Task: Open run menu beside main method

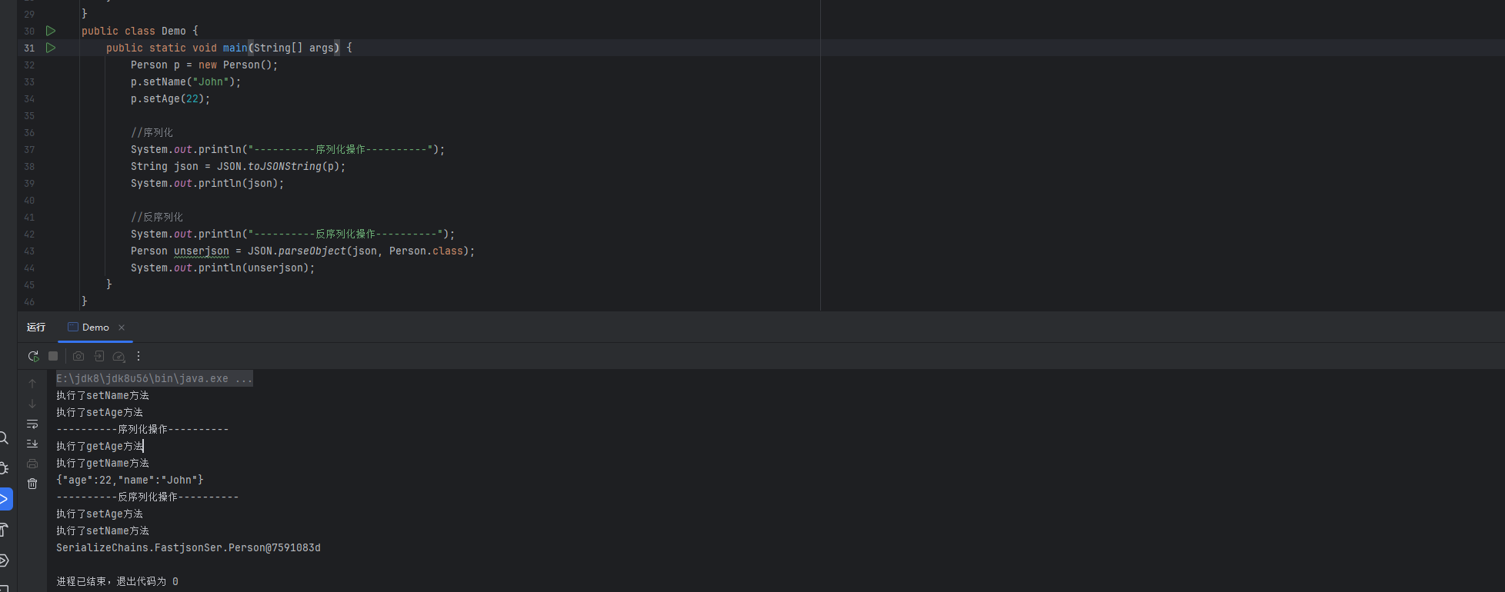Action: coord(51,48)
